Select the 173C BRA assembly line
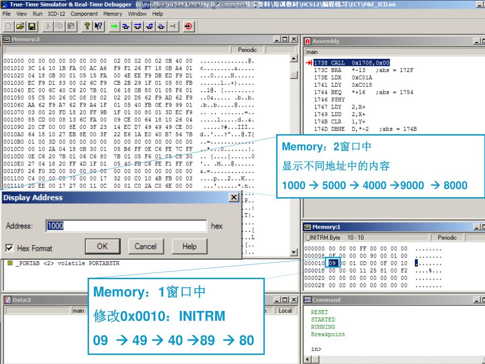 tap(363, 70)
